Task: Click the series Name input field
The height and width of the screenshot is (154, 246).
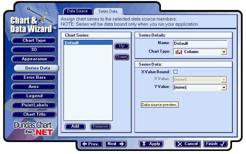Action: click(x=200, y=43)
